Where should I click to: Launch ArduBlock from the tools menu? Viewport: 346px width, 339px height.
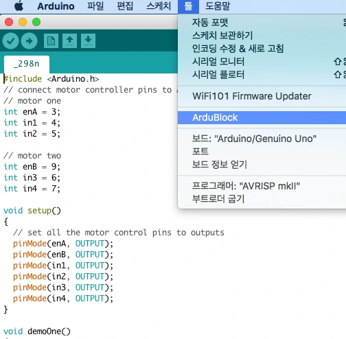coord(262,117)
